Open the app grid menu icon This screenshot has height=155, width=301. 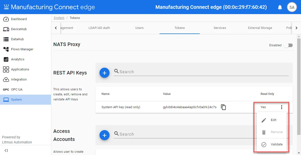point(6,7)
